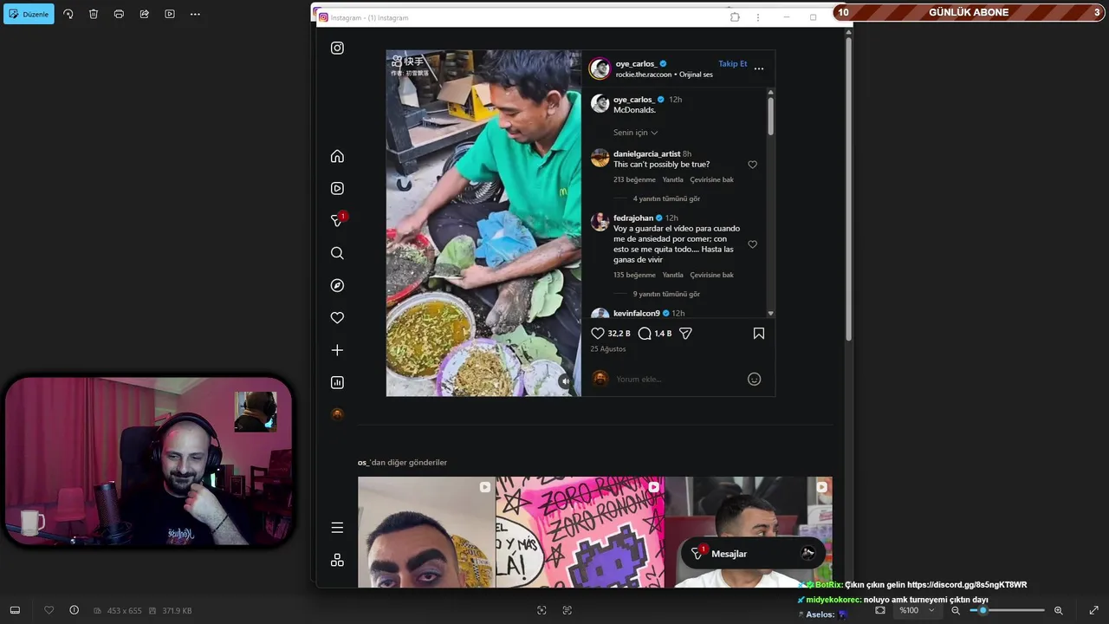Open oye_carlos_ profile link in header
This screenshot has width=1109, height=624.
[x=635, y=64]
